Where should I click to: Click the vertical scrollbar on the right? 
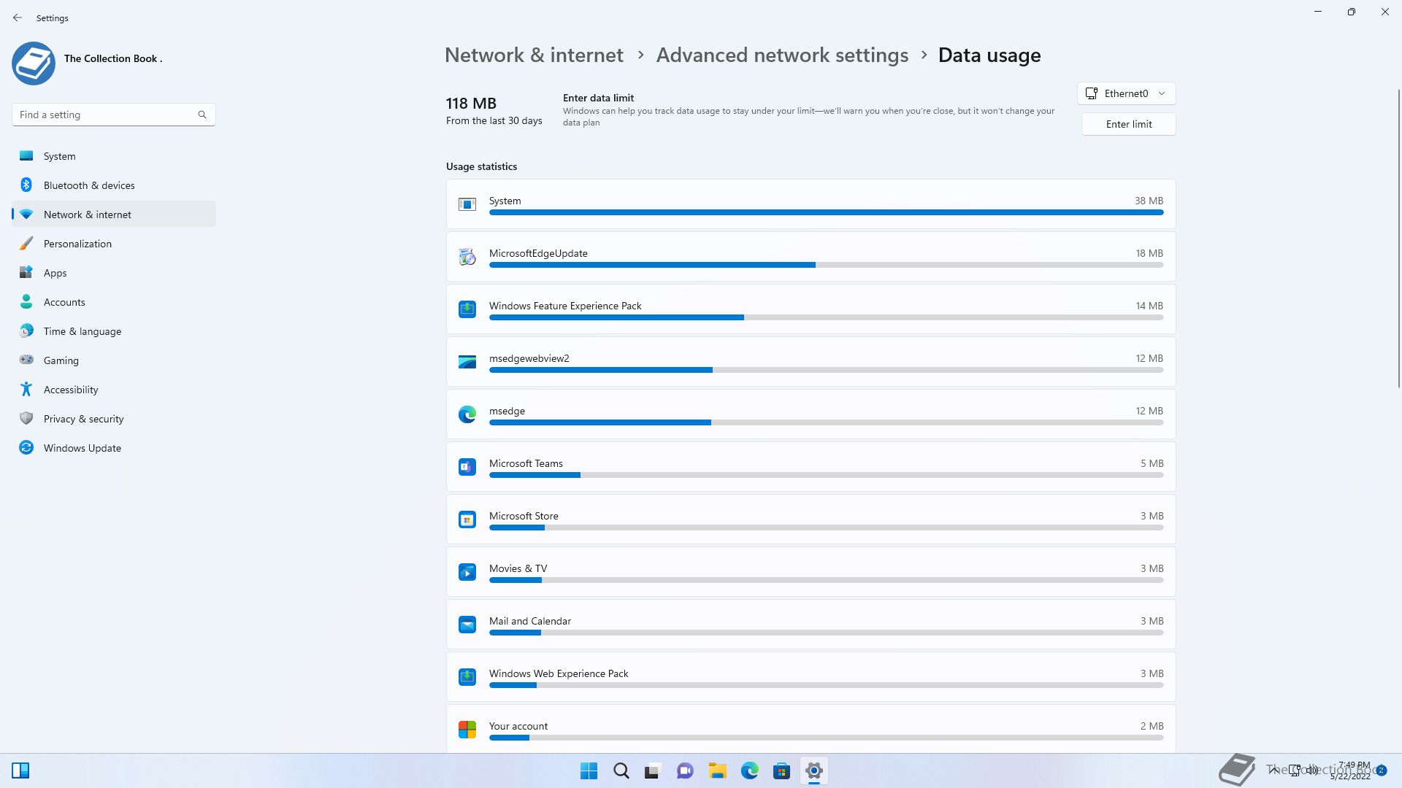point(1399,238)
